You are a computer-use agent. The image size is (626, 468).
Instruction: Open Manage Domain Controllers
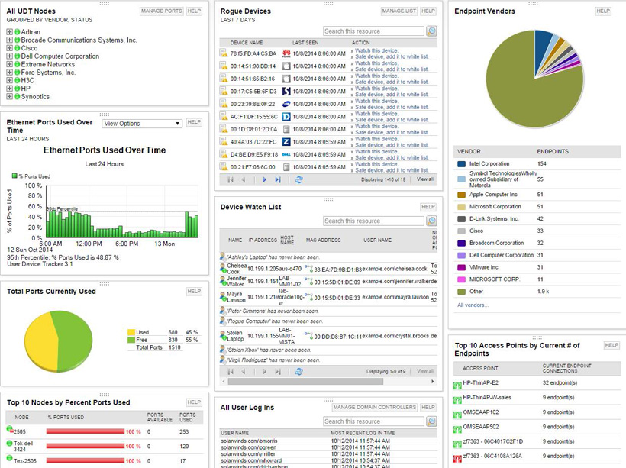(374, 408)
